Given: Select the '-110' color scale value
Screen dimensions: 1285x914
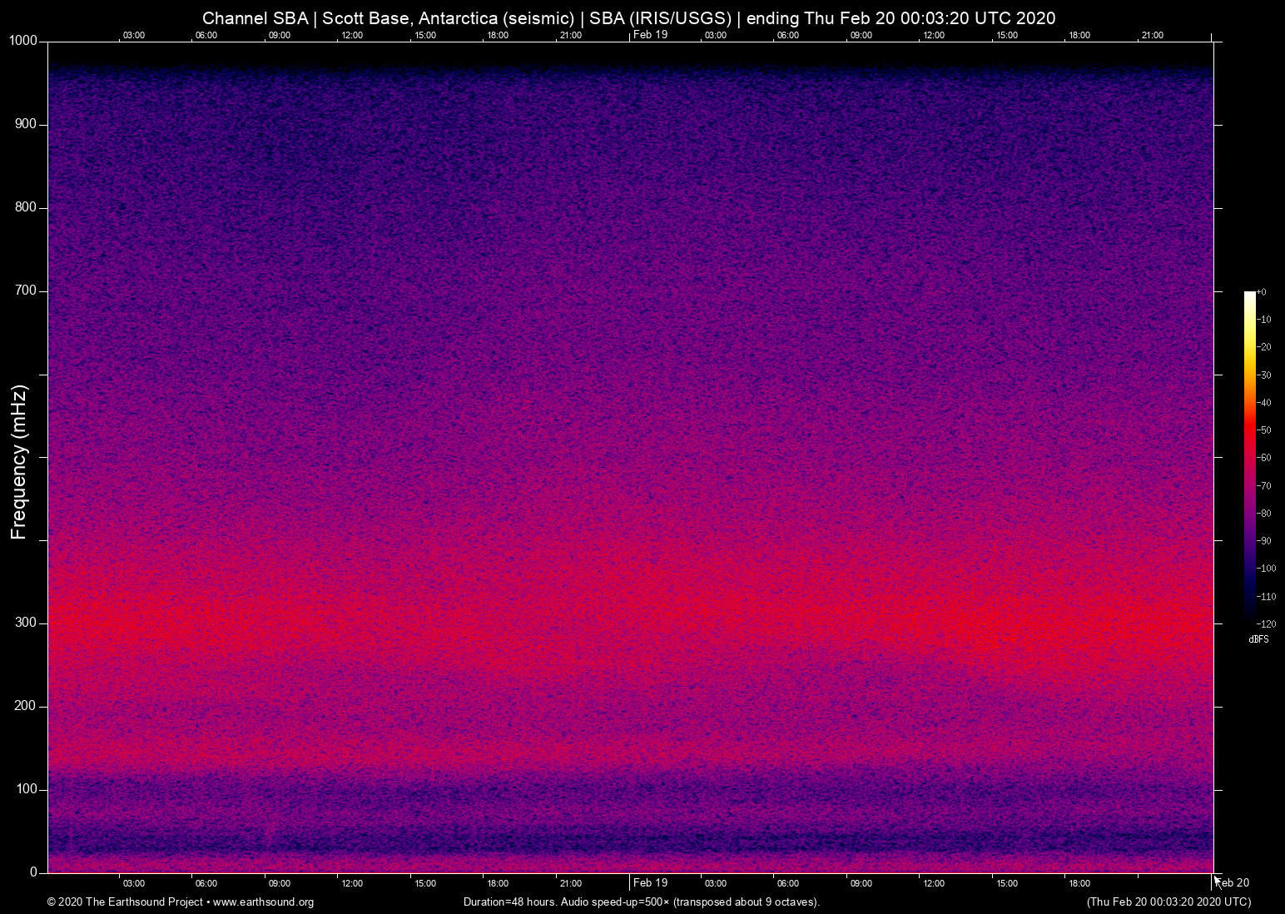Looking at the screenshot, I should tap(1266, 597).
